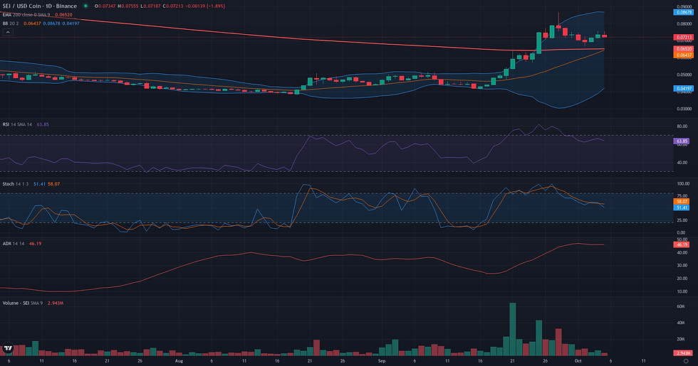Click the blue 51.41 Stoch axis label
The height and width of the screenshot is (366, 698).
pyautogui.click(x=682, y=208)
